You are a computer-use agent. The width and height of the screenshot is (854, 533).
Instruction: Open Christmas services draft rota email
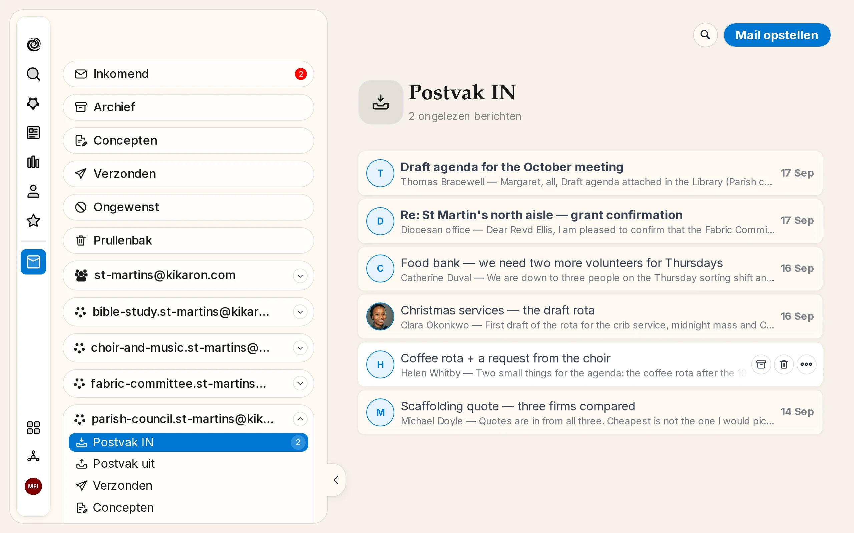pos(590,316)
